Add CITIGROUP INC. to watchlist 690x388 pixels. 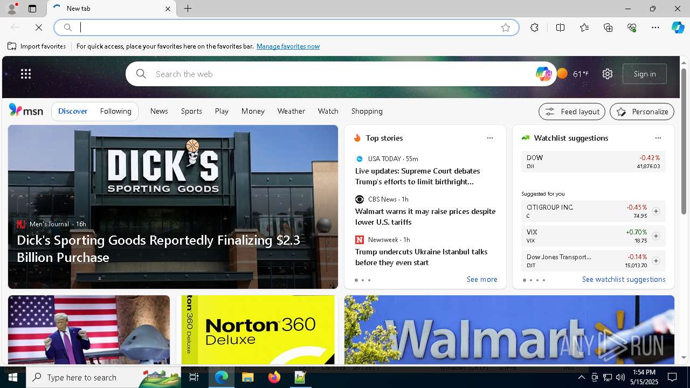[x=655, y=211]
